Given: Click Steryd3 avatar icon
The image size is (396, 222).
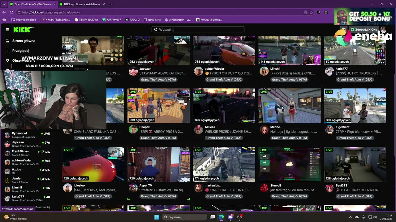Looking at the screenshot, I should [264, 188].
